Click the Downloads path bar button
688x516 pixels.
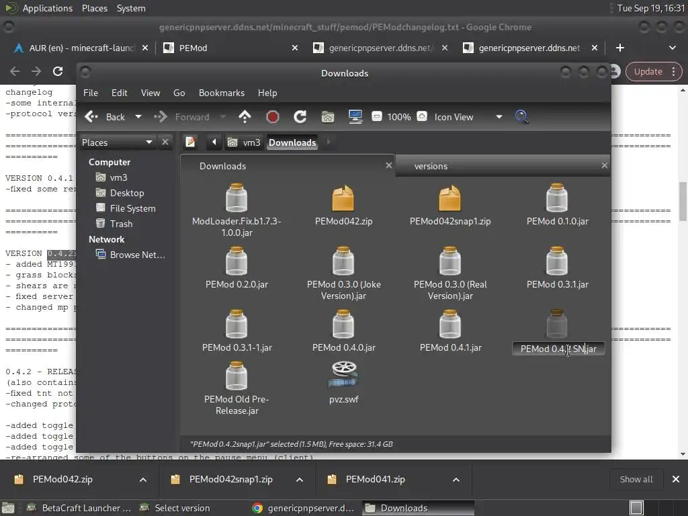pos(292,142)
